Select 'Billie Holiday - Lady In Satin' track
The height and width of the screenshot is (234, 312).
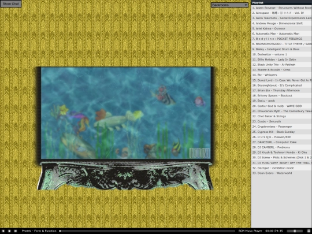[x=281, y=60]
